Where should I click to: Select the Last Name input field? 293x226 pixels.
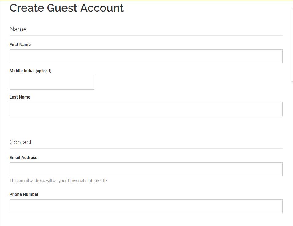pos(146,109)
